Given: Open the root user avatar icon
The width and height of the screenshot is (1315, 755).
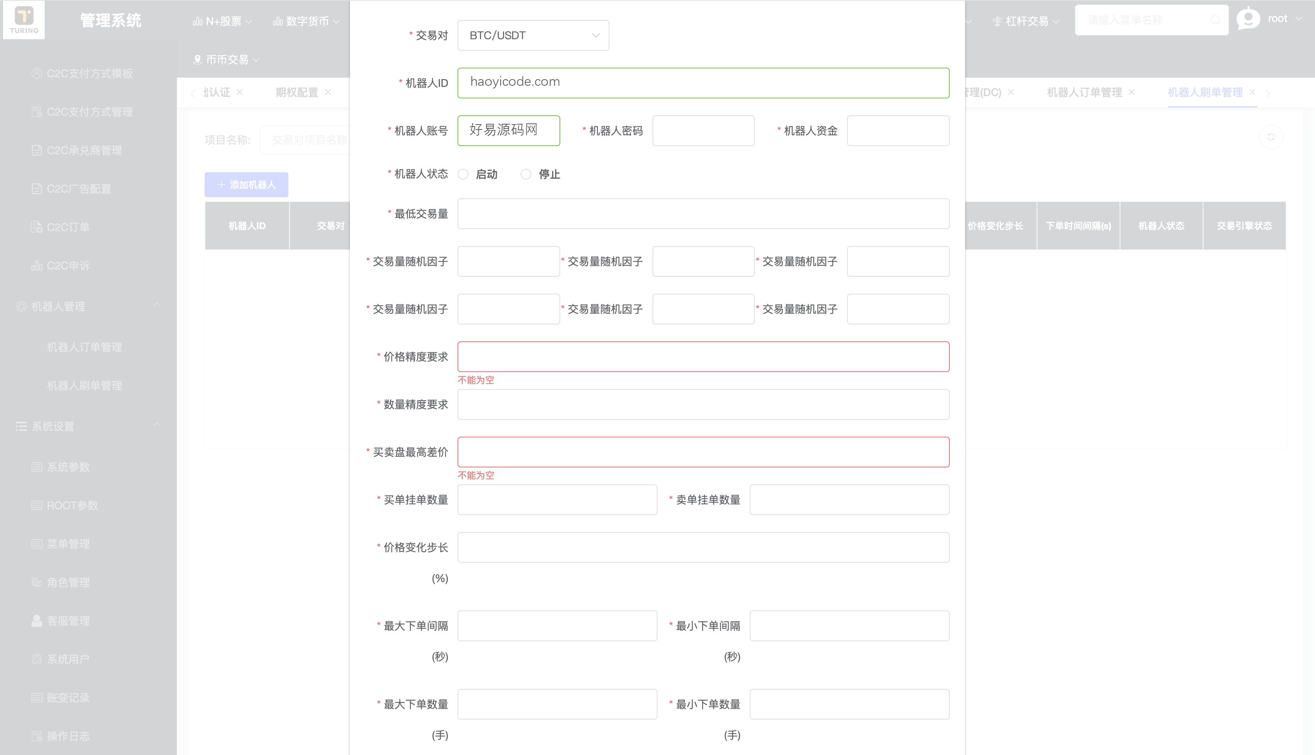Looking at the screenshot, I should click(x=1250, y=19).
